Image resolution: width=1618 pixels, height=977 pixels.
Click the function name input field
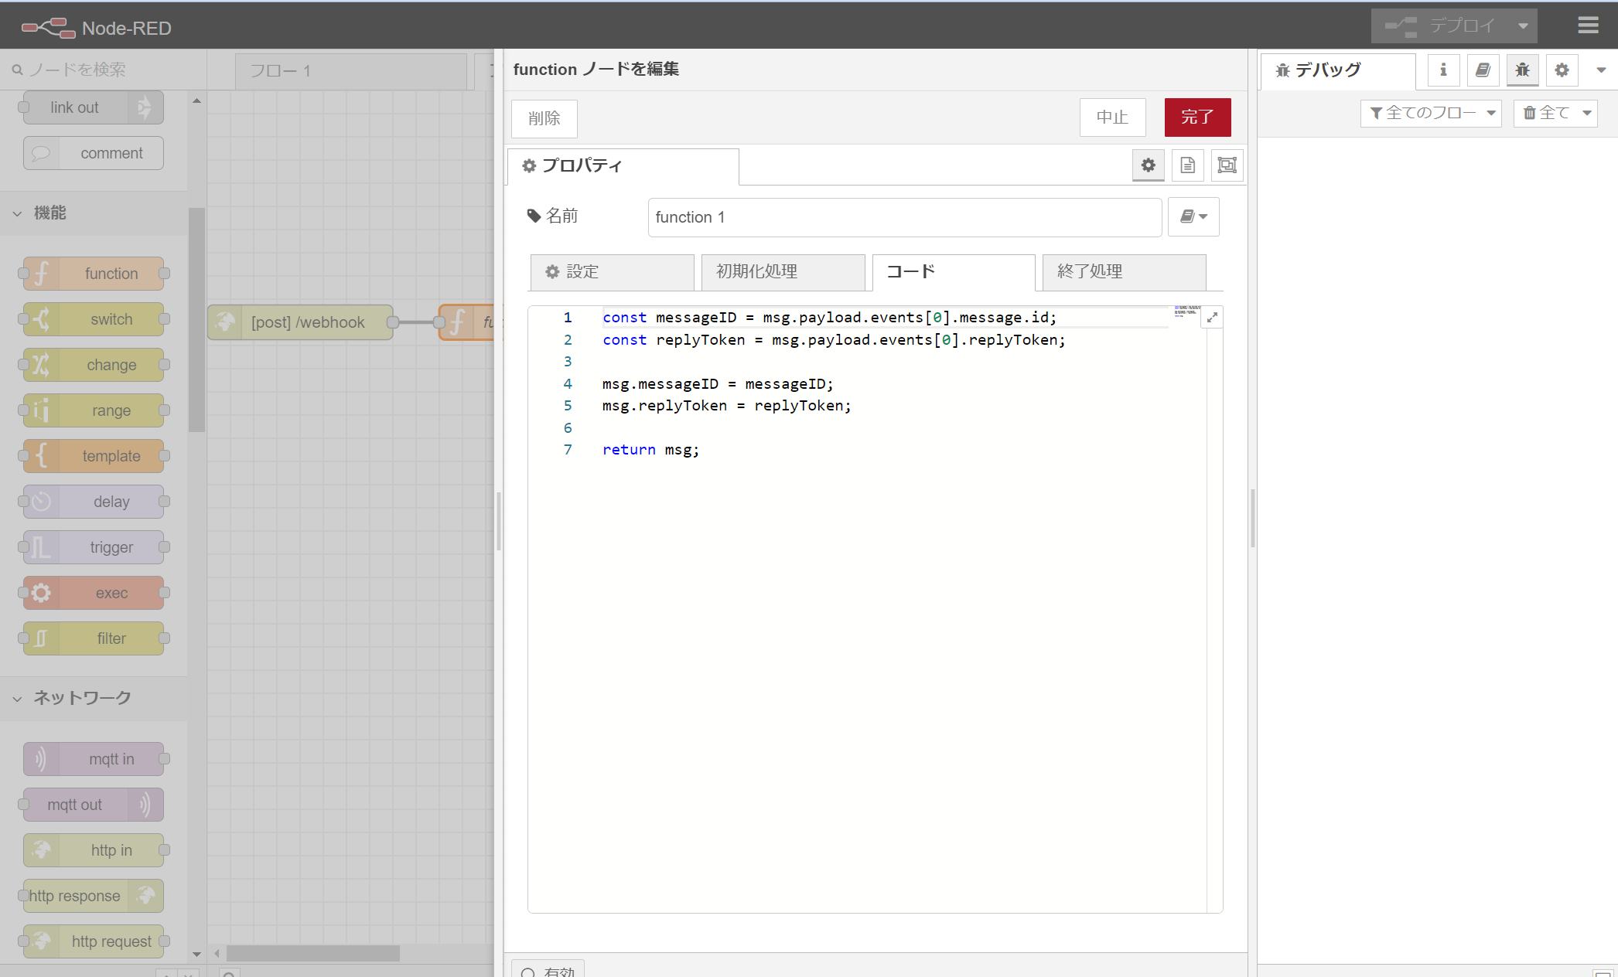(x=904, y=217)
